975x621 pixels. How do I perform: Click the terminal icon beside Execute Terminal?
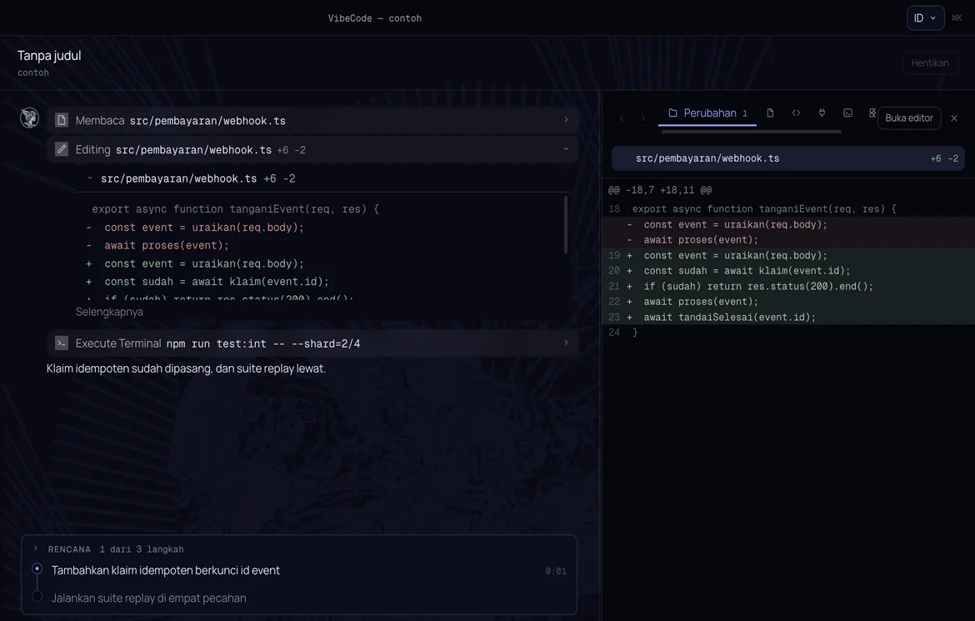[x=61, y=343]
